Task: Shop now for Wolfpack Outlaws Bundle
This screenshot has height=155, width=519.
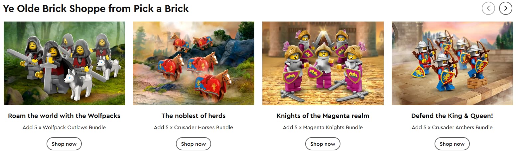Action: tap(64, 144)
